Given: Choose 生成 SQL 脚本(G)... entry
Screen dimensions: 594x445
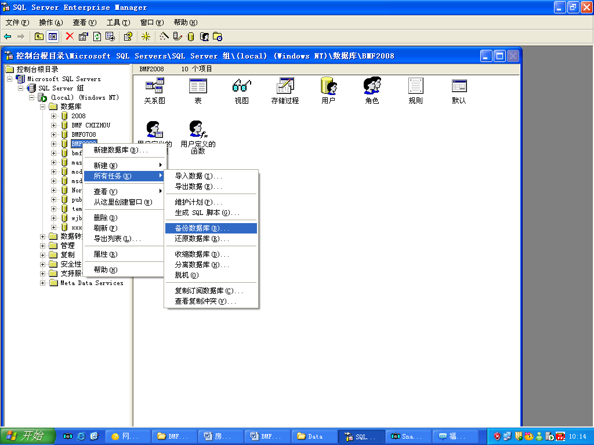Looking at the screenshot, I should (x=211, y=213).
